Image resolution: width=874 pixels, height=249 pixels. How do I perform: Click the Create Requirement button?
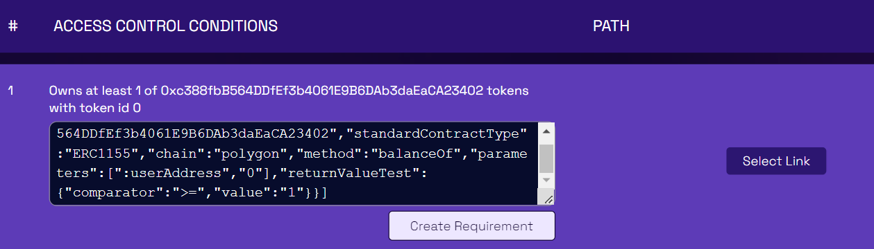tap(471, 226)
